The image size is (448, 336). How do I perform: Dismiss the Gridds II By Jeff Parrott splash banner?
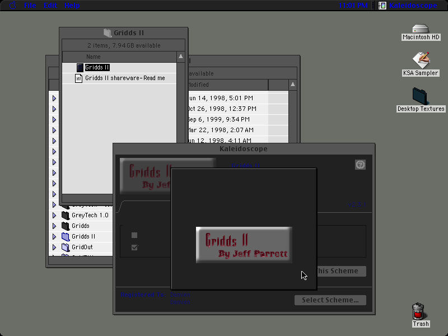pyautogui.click(x=244, y=245)
